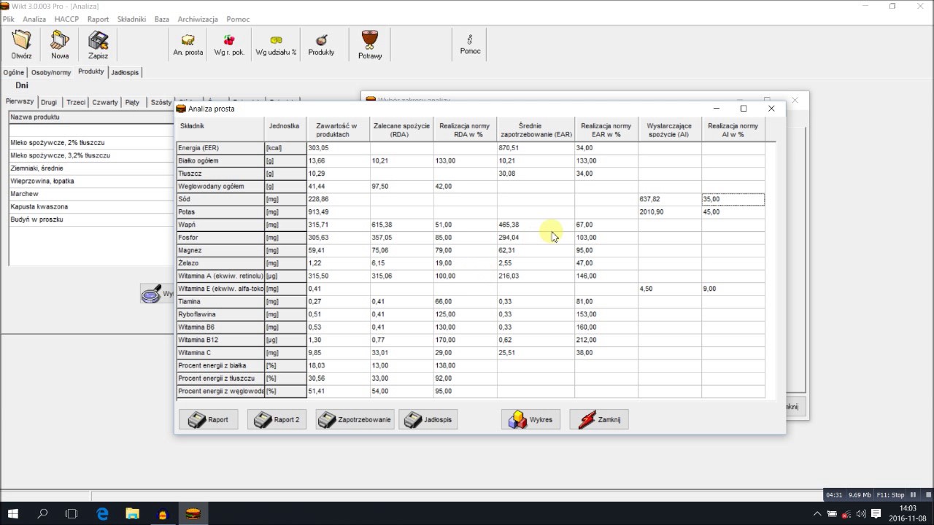The width and height of the screenshot is (934, 525).
Task: Switch to the Wikt app on the taskbar
Action: coord(193,513)
